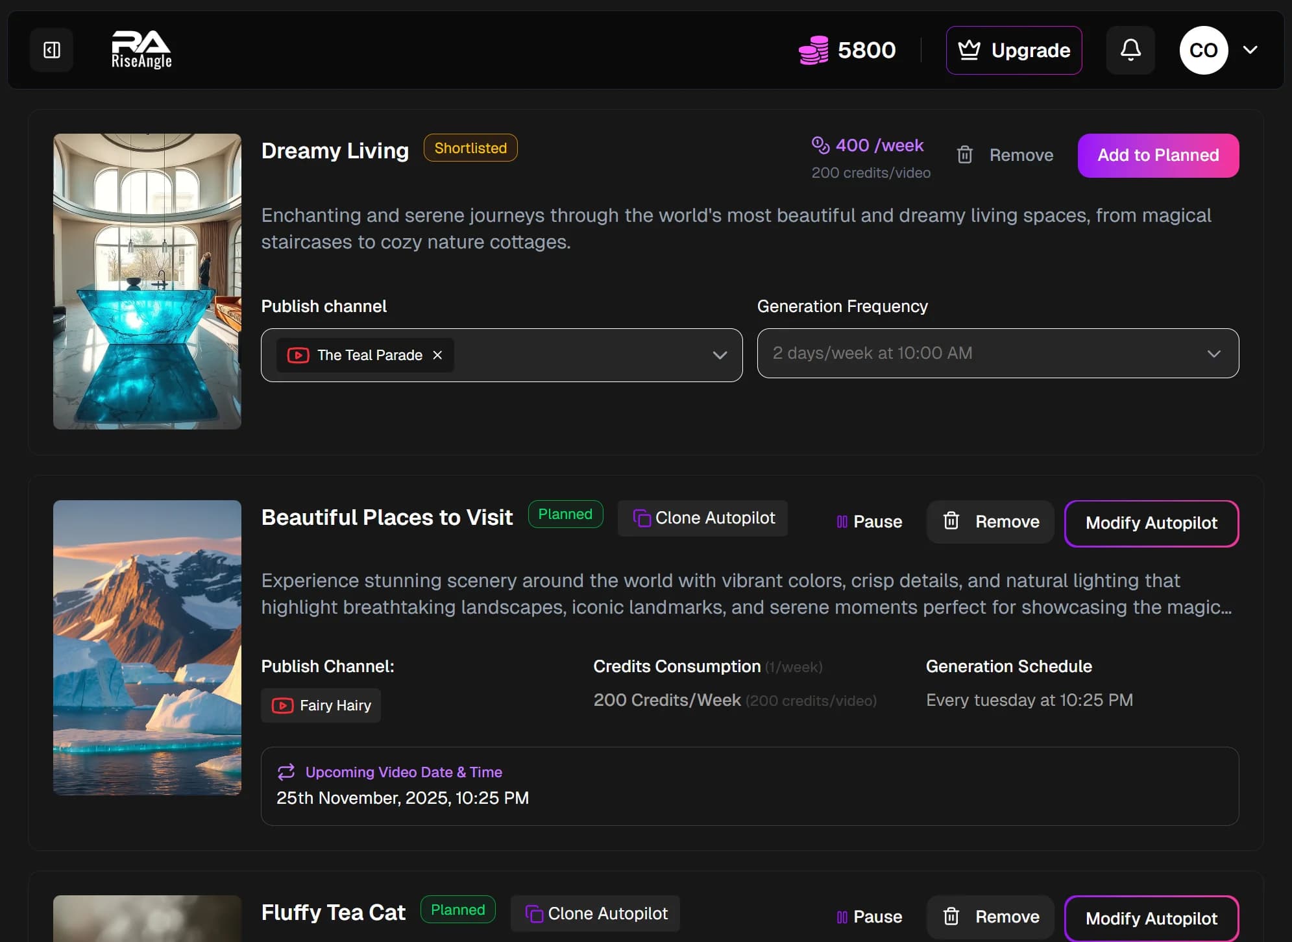Collapse the sidebar panel icon

[52, 50]
